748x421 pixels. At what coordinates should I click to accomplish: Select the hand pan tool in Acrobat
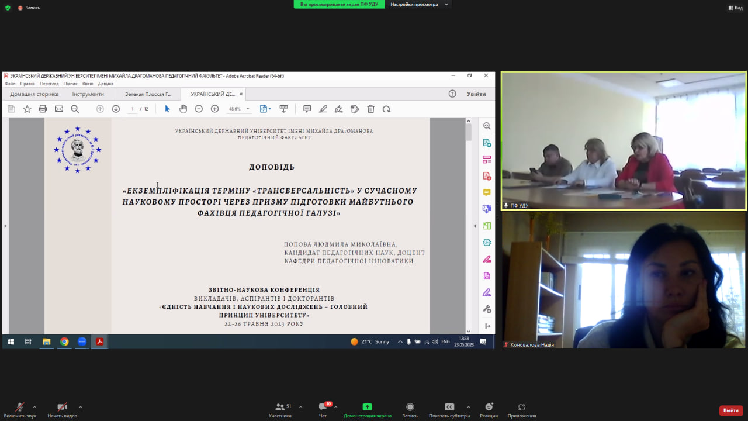[x=183, y=109]
